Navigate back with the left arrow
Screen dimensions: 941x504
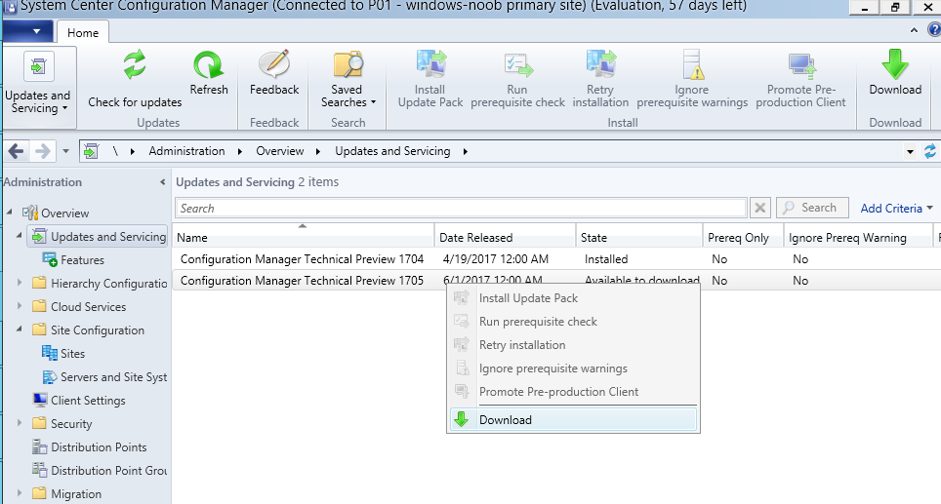click(17, 151)
